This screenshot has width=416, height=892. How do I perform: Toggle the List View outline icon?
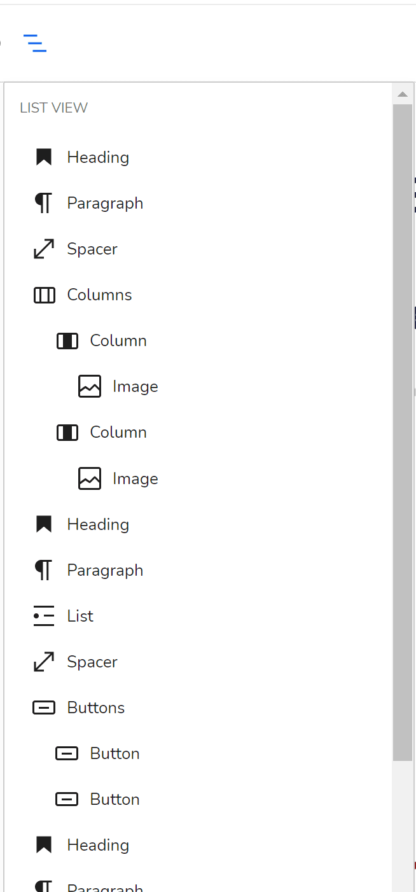pos(35,43)
